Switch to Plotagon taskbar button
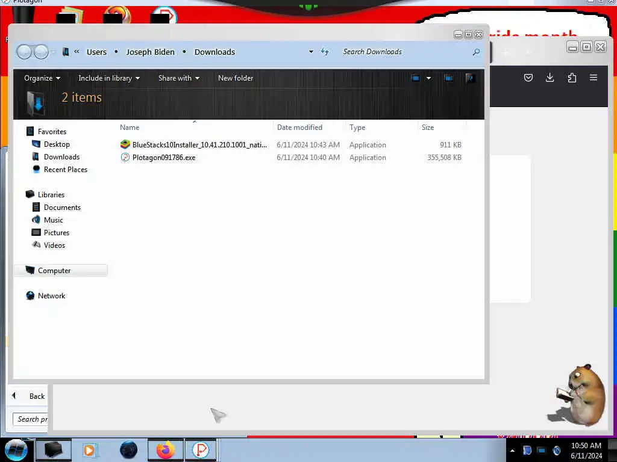The height and width of the screenshot is (462, 617). click(x=201, y=450)
